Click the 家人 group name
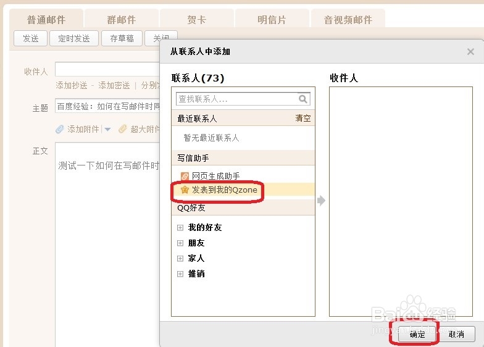 click(x=196, y=258)
